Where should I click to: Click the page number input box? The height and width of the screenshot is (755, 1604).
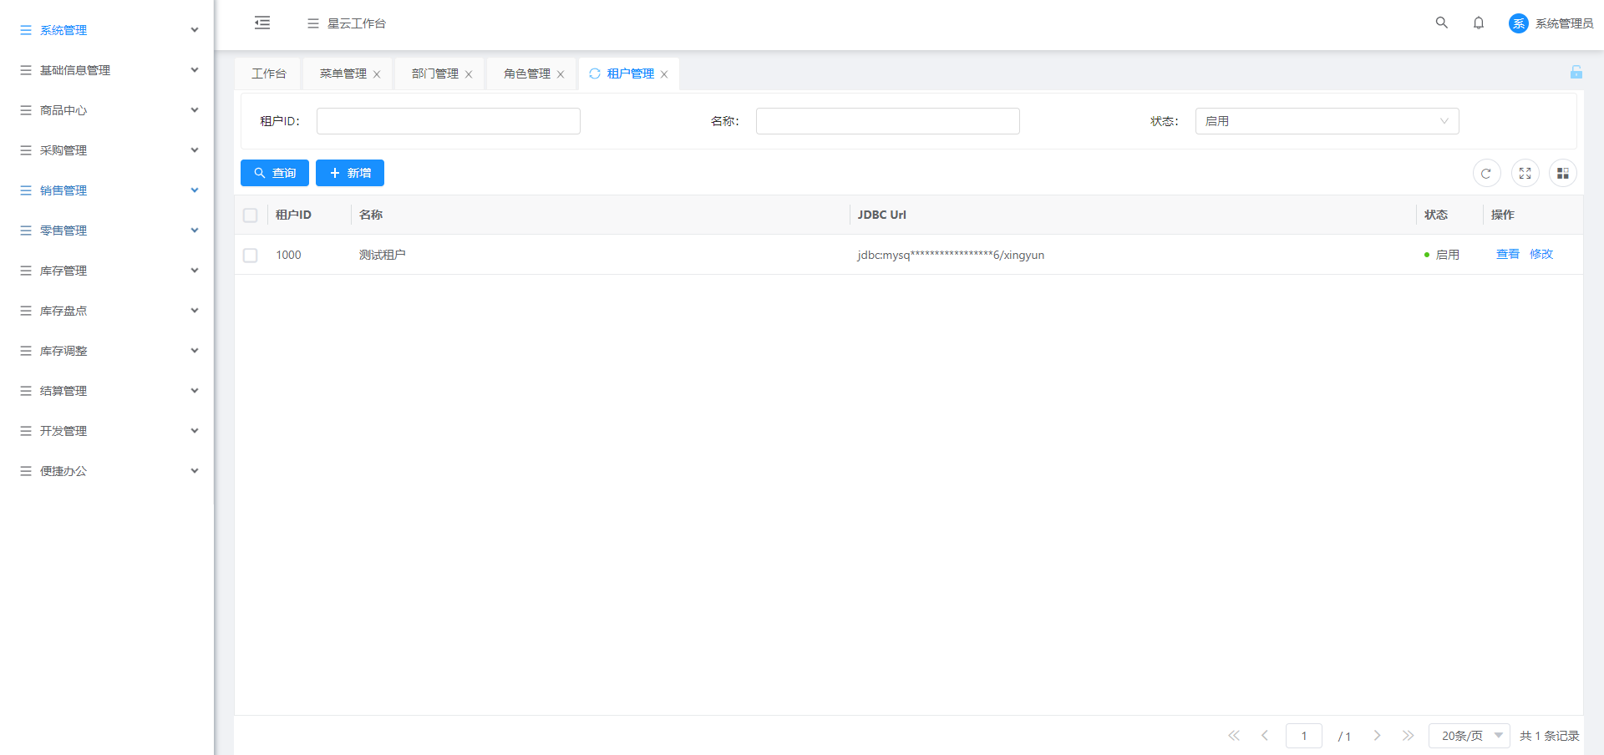pos(1304,736)
